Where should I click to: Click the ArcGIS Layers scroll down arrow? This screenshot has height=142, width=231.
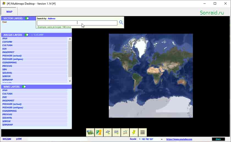pyautogui.click(x=70, y=81)
